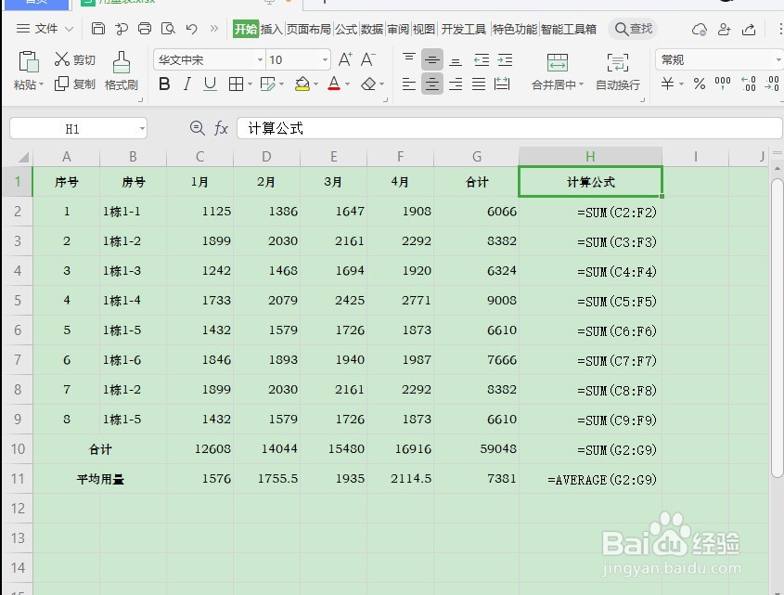
Task: Click the red font color A icon
Action: 334,84
